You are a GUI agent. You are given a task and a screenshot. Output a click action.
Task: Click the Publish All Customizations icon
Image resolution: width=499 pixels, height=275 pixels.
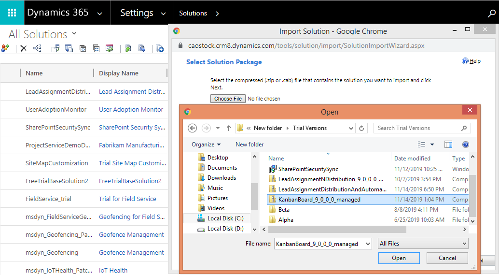coord(110,48)
